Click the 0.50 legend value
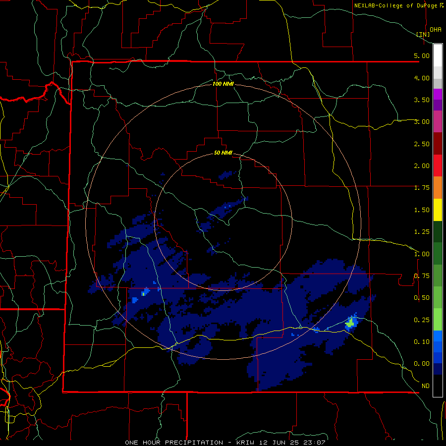Viewport: 446px width, 446px height. [422, 298]
